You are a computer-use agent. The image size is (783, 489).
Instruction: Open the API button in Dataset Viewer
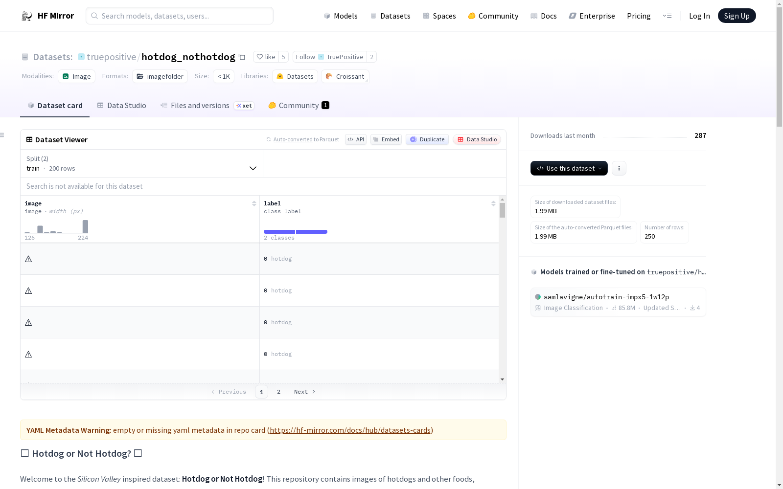(x=356, y=139)
